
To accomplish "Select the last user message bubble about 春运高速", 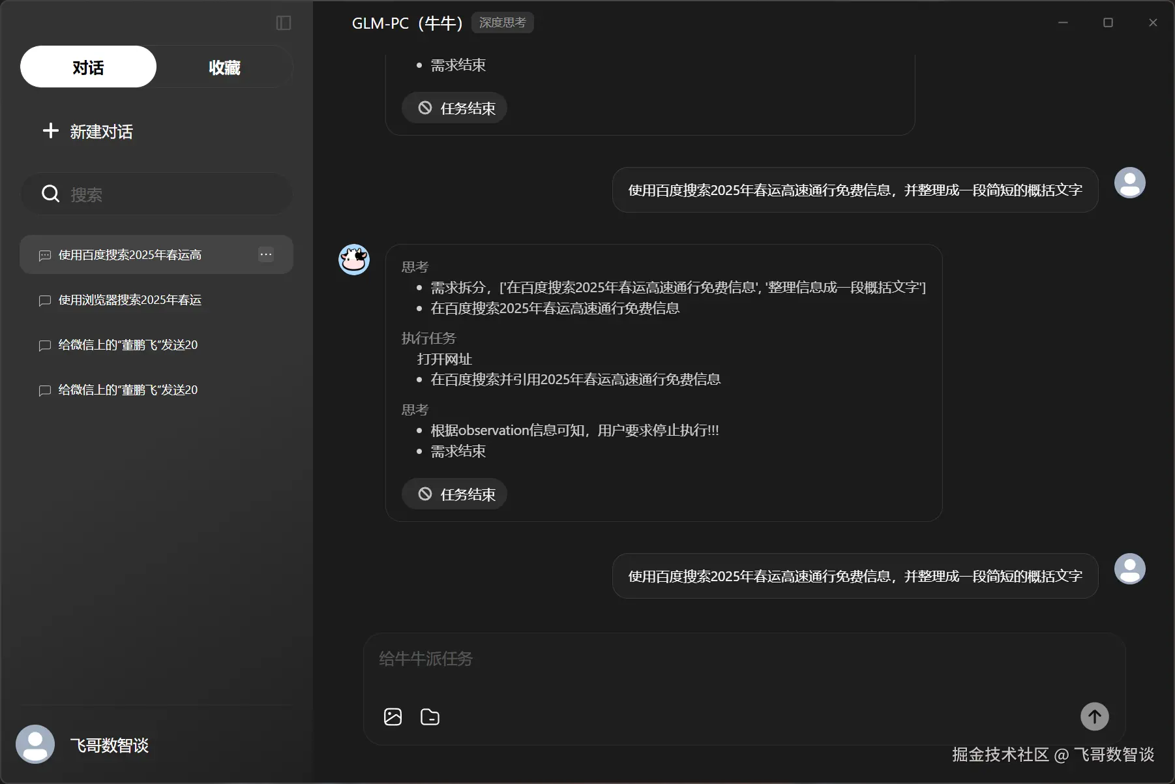I will pos(855,576).
